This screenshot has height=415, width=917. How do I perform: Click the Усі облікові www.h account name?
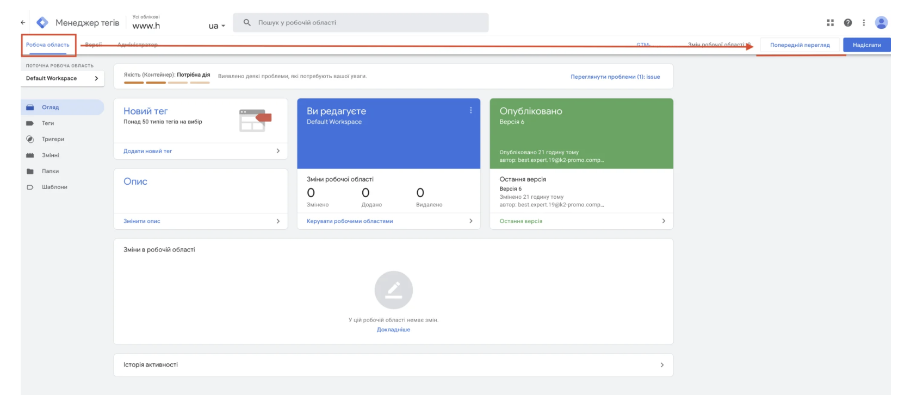(146, 22)
